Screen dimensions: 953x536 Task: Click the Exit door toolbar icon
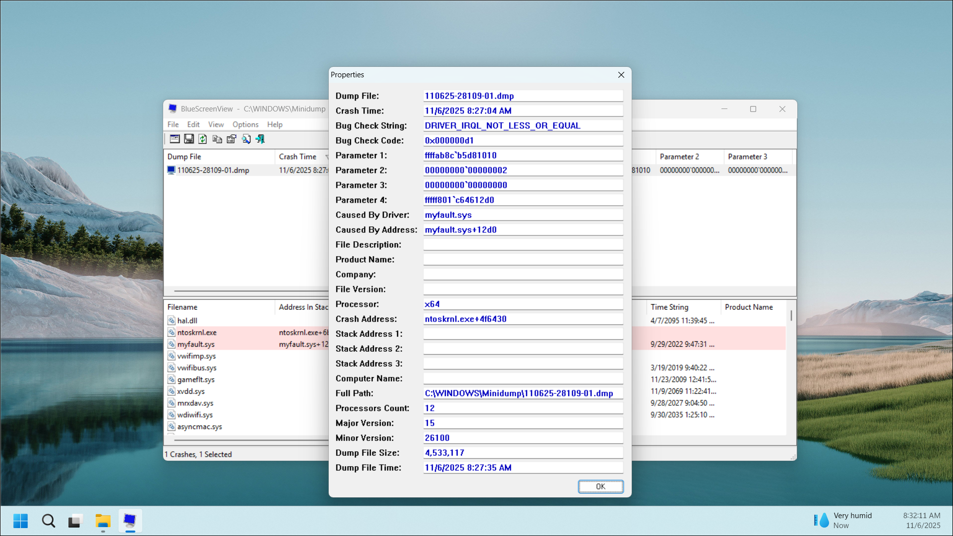260,139
